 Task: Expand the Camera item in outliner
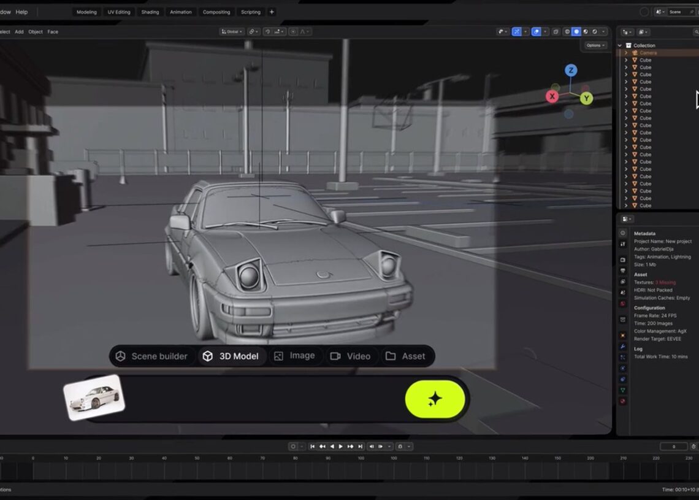coord(626,53)
